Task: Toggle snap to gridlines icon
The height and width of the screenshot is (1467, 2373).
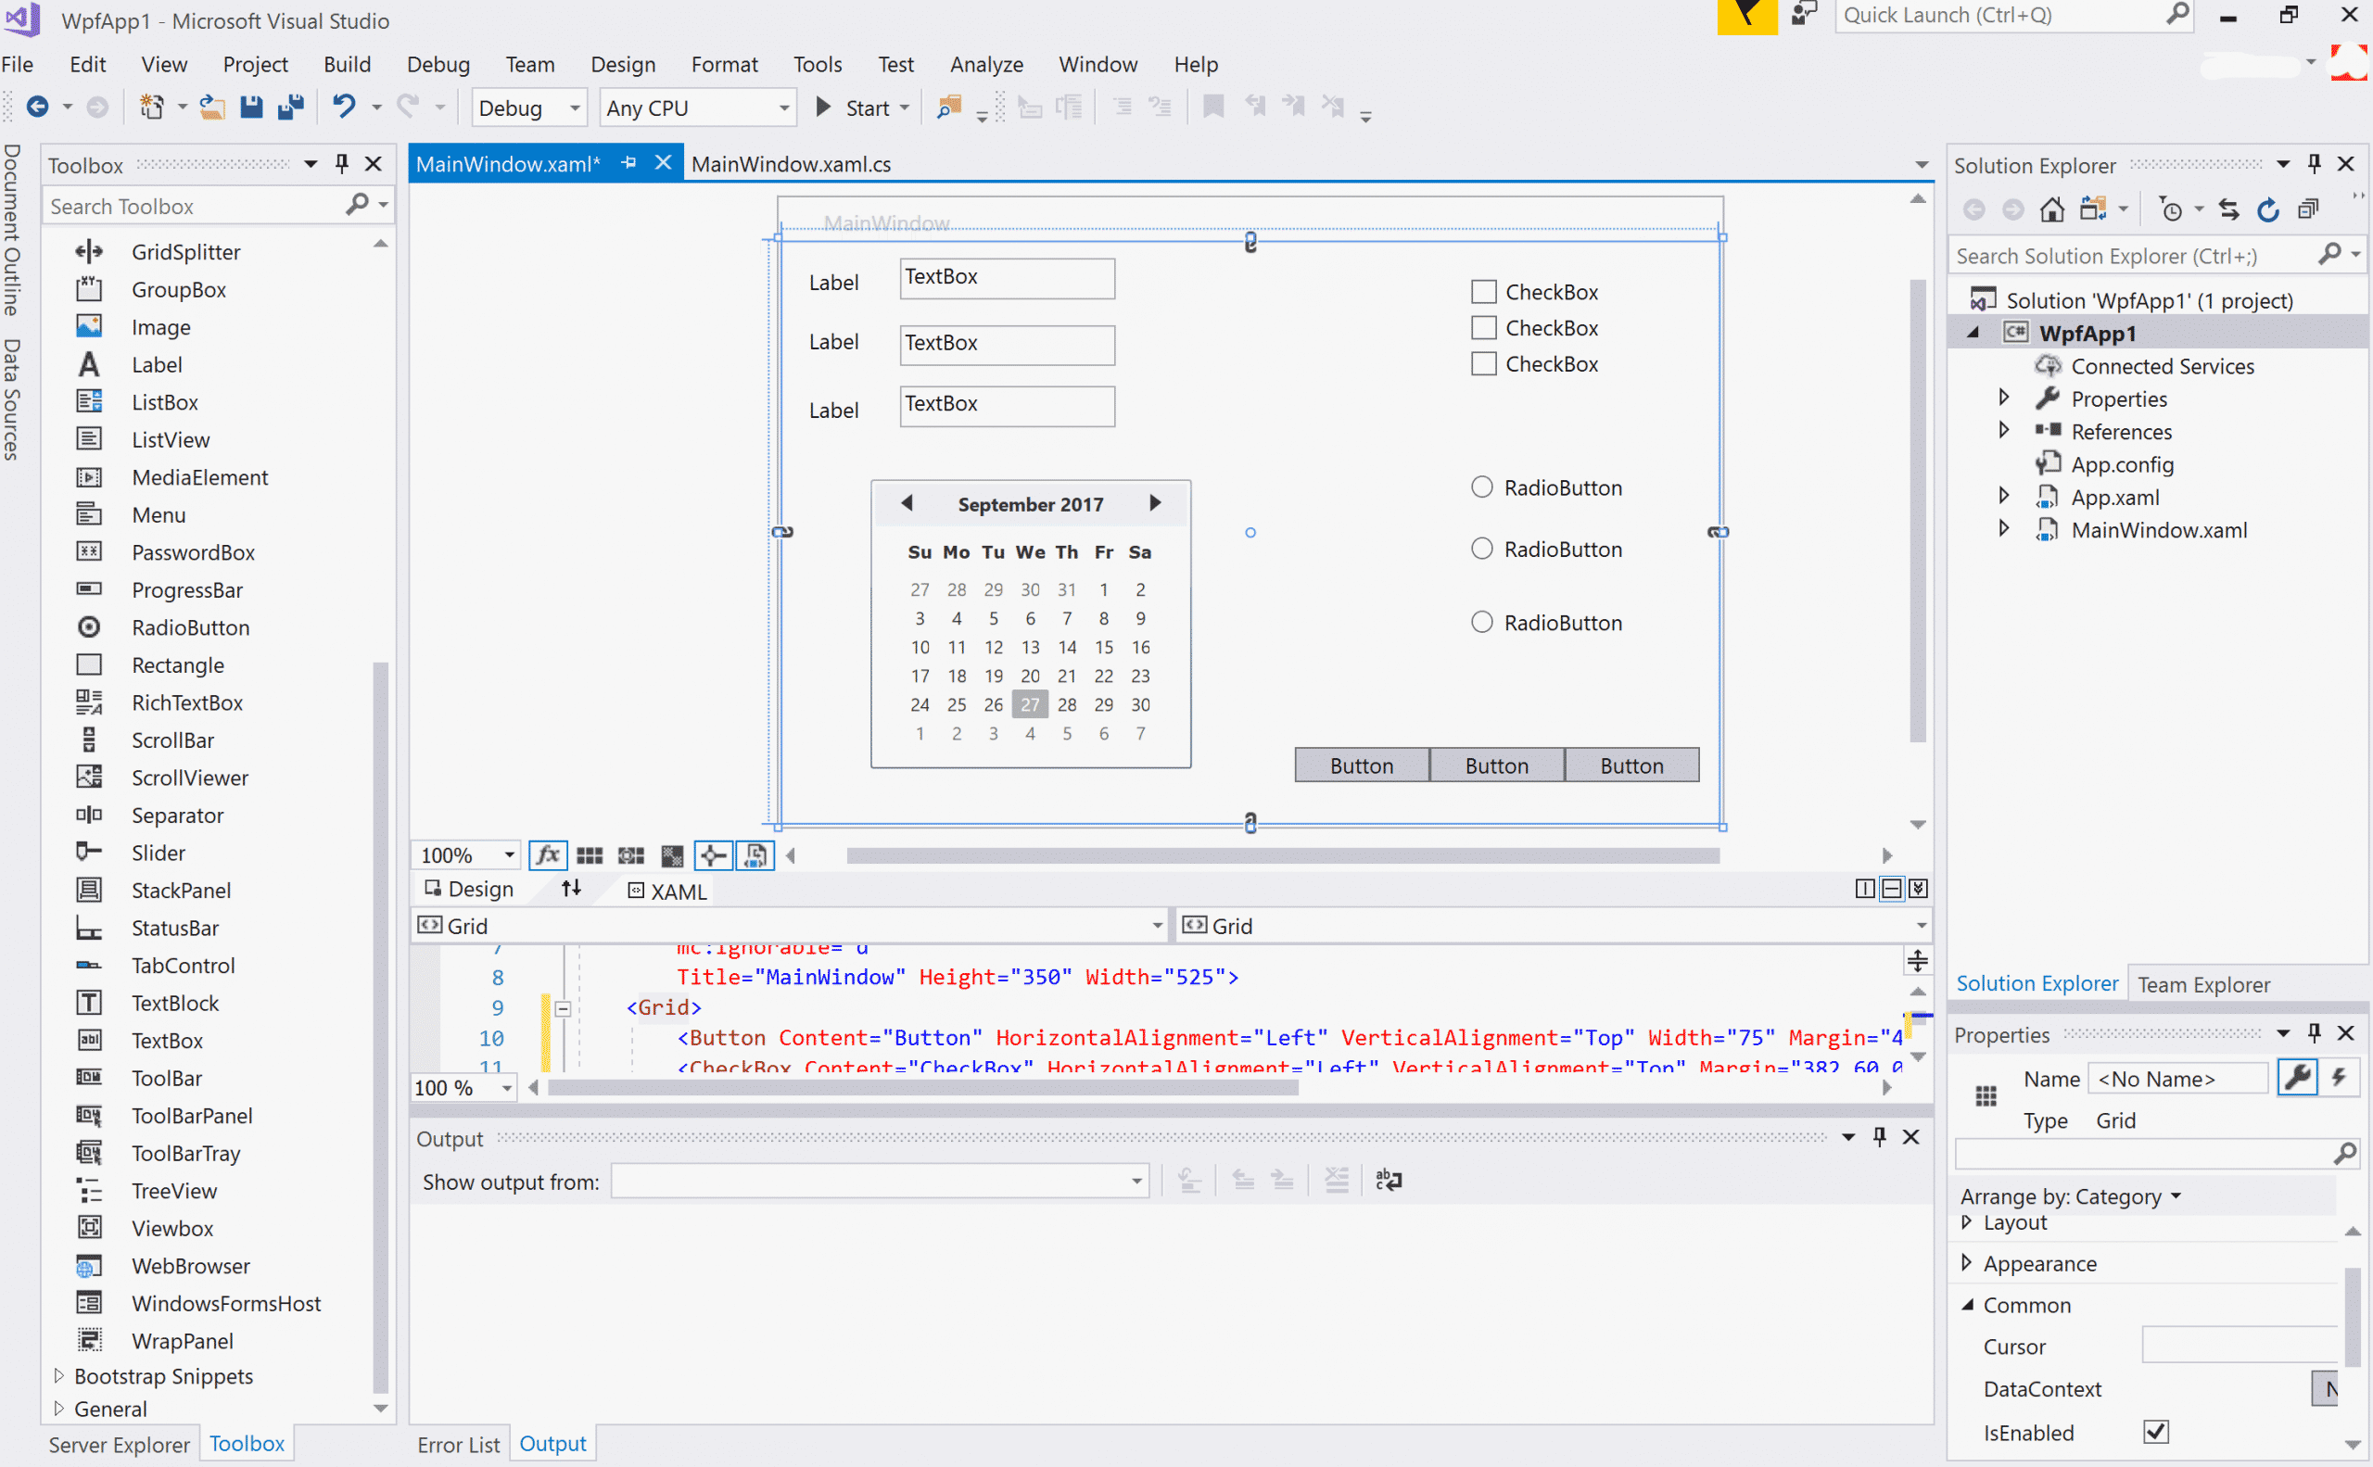Action: click(631, 854)
